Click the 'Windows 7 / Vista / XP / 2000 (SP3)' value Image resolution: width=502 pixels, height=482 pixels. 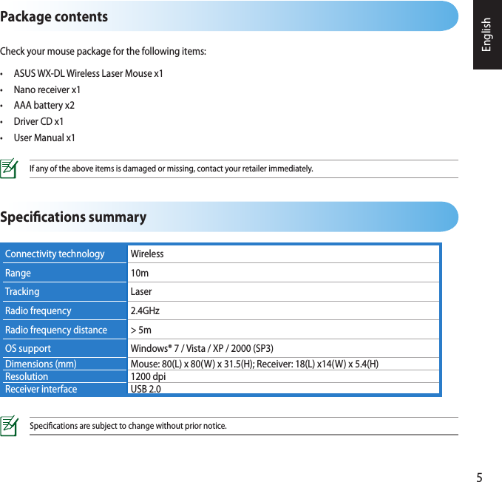(202, 348)
